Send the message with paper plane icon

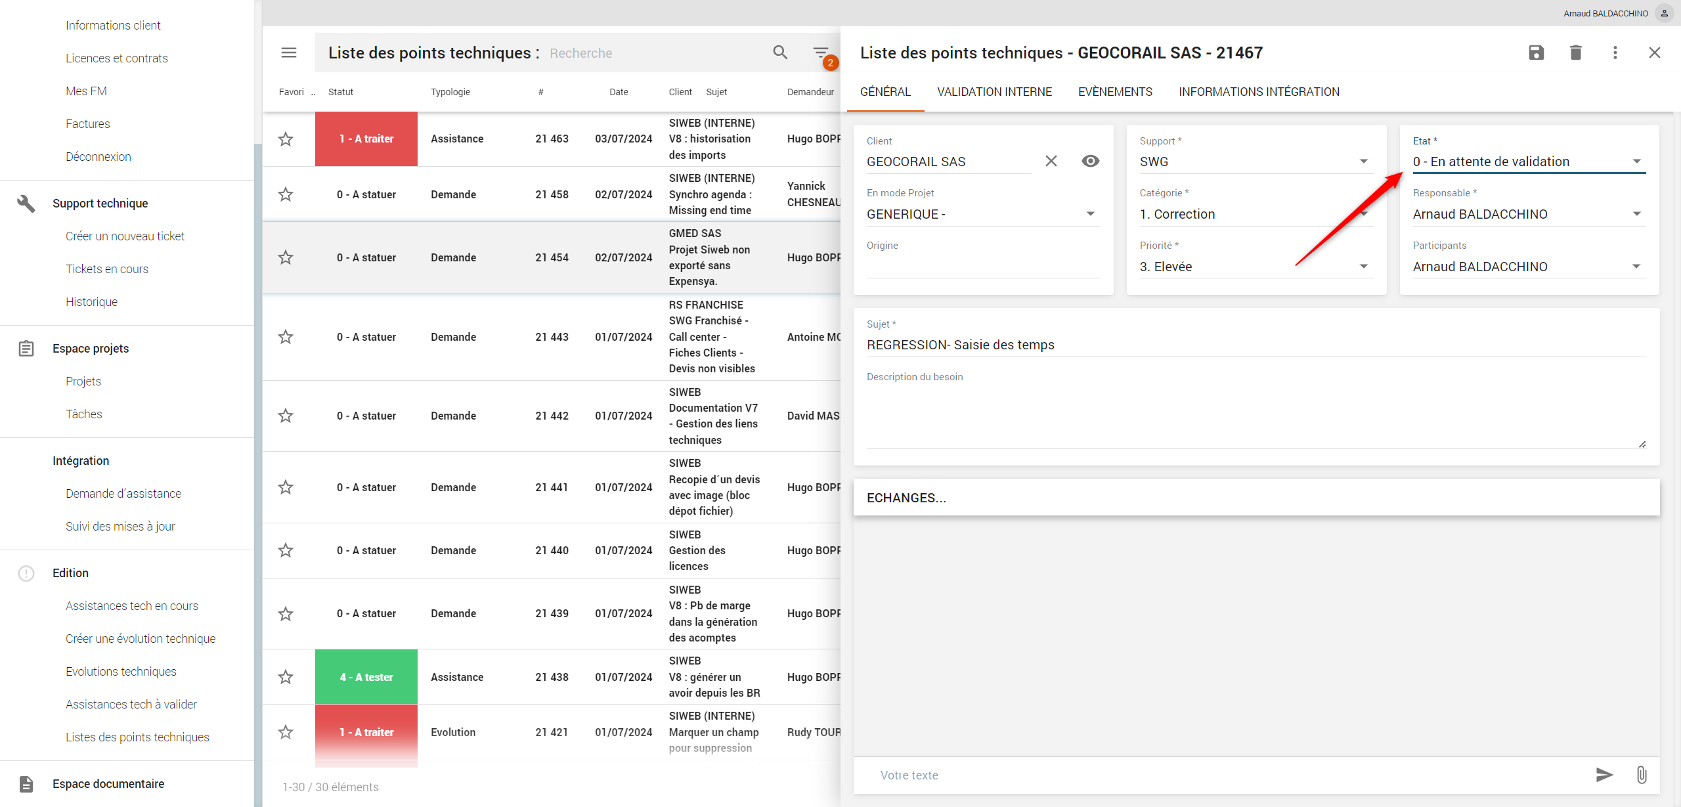(1604, 775)
